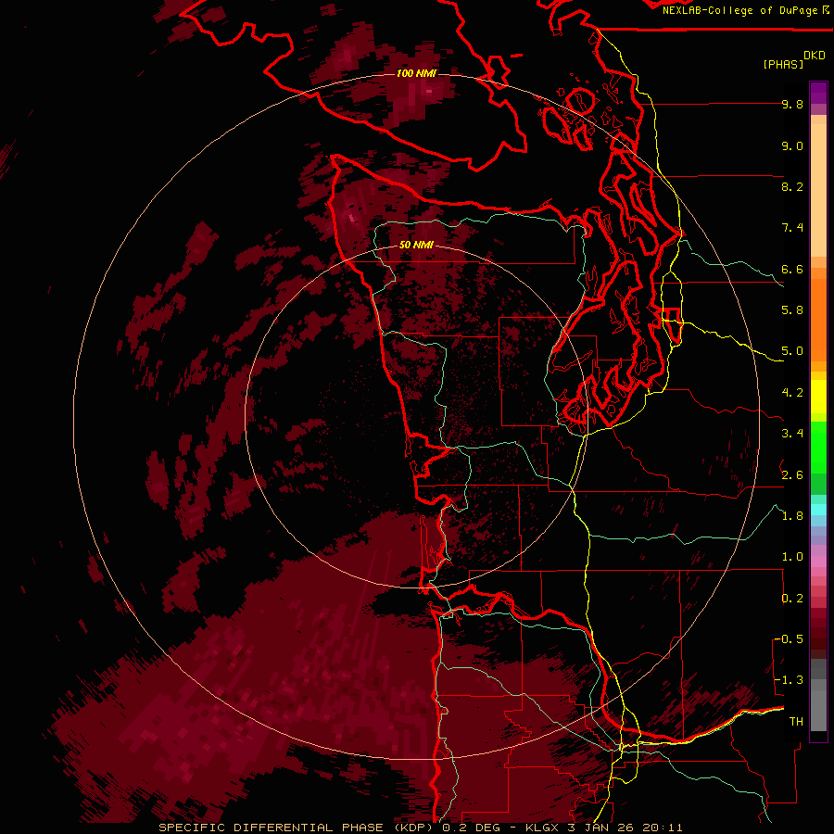Click the "0.2 DEG" elevation angle text

tap(470, 828)
